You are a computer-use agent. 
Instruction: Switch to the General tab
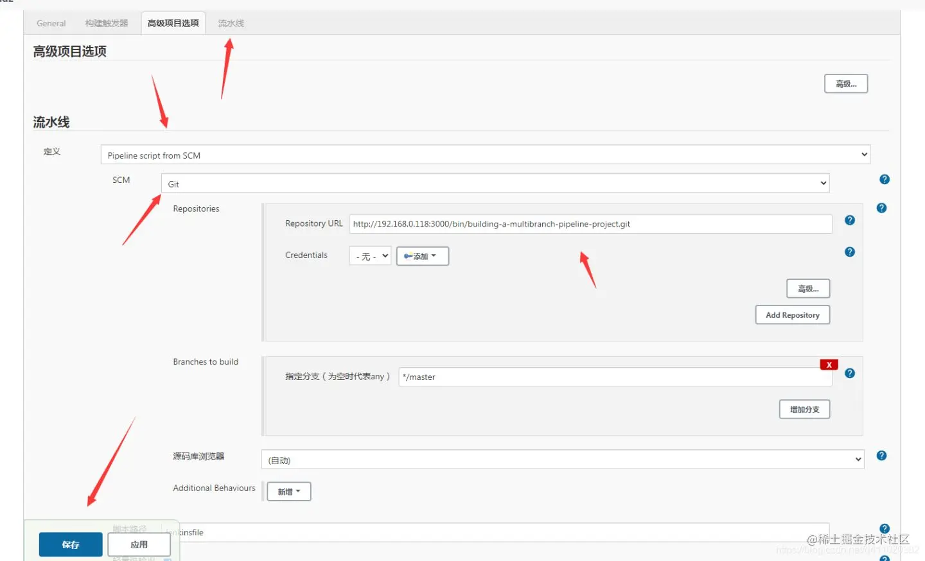pyautogui.click(x=51, y=23)
